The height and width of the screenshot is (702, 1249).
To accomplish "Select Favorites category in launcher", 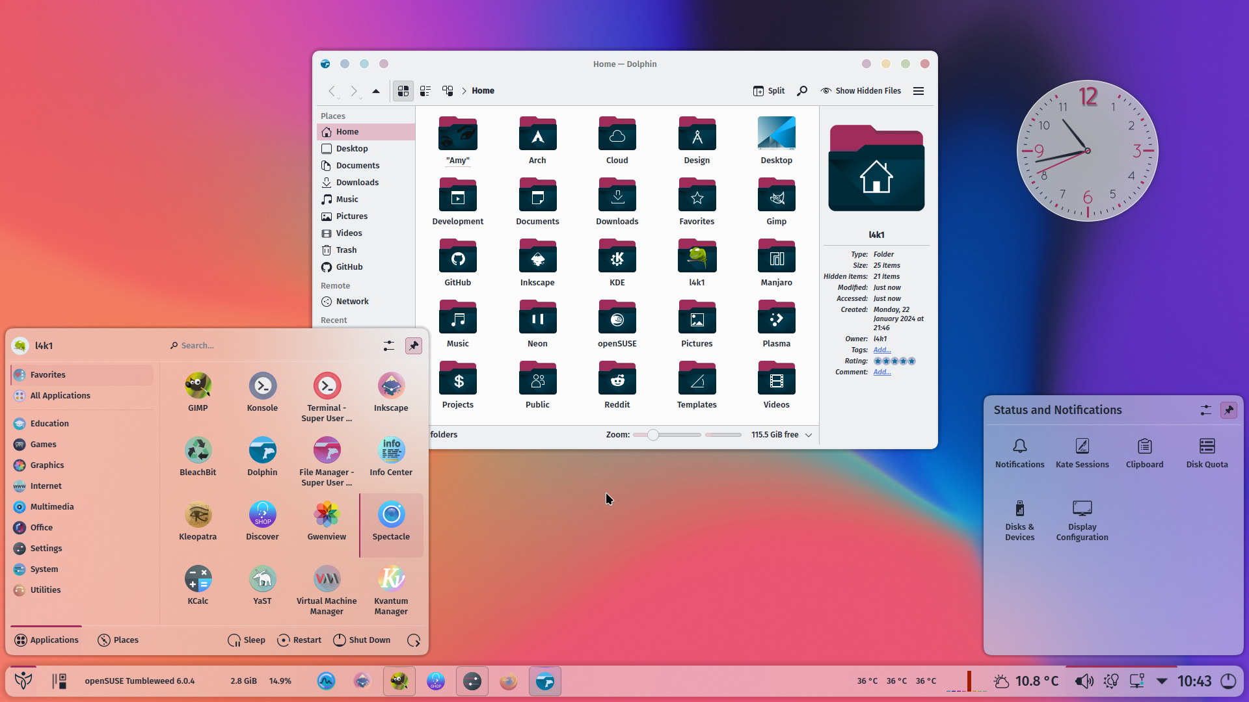I will coord(82,375).
